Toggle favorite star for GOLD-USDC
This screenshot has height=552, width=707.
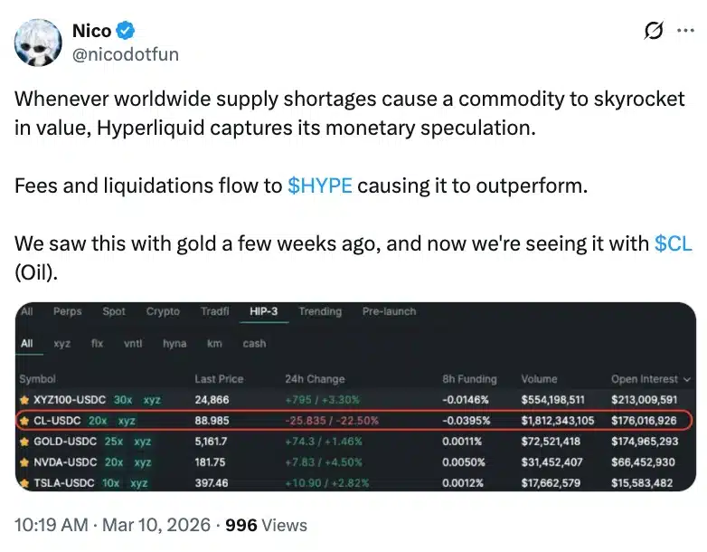(24, 442)
